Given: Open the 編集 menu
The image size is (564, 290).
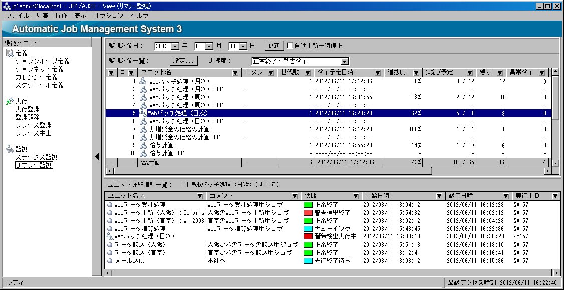Looking at the screenshot, I should pyautogui.click(x=42, y=16).
